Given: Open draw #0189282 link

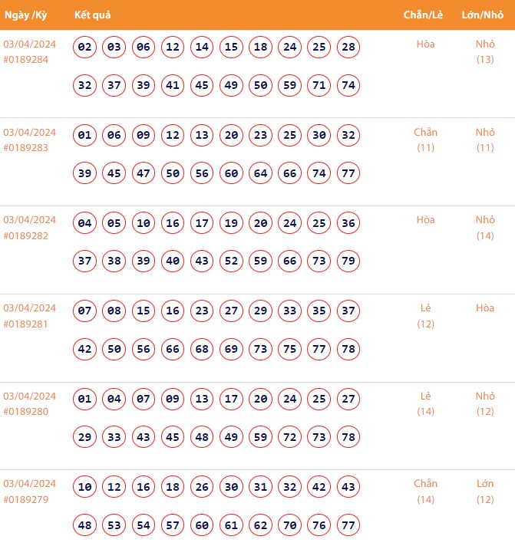Looking at the screenshot, I should coord(25,235).
